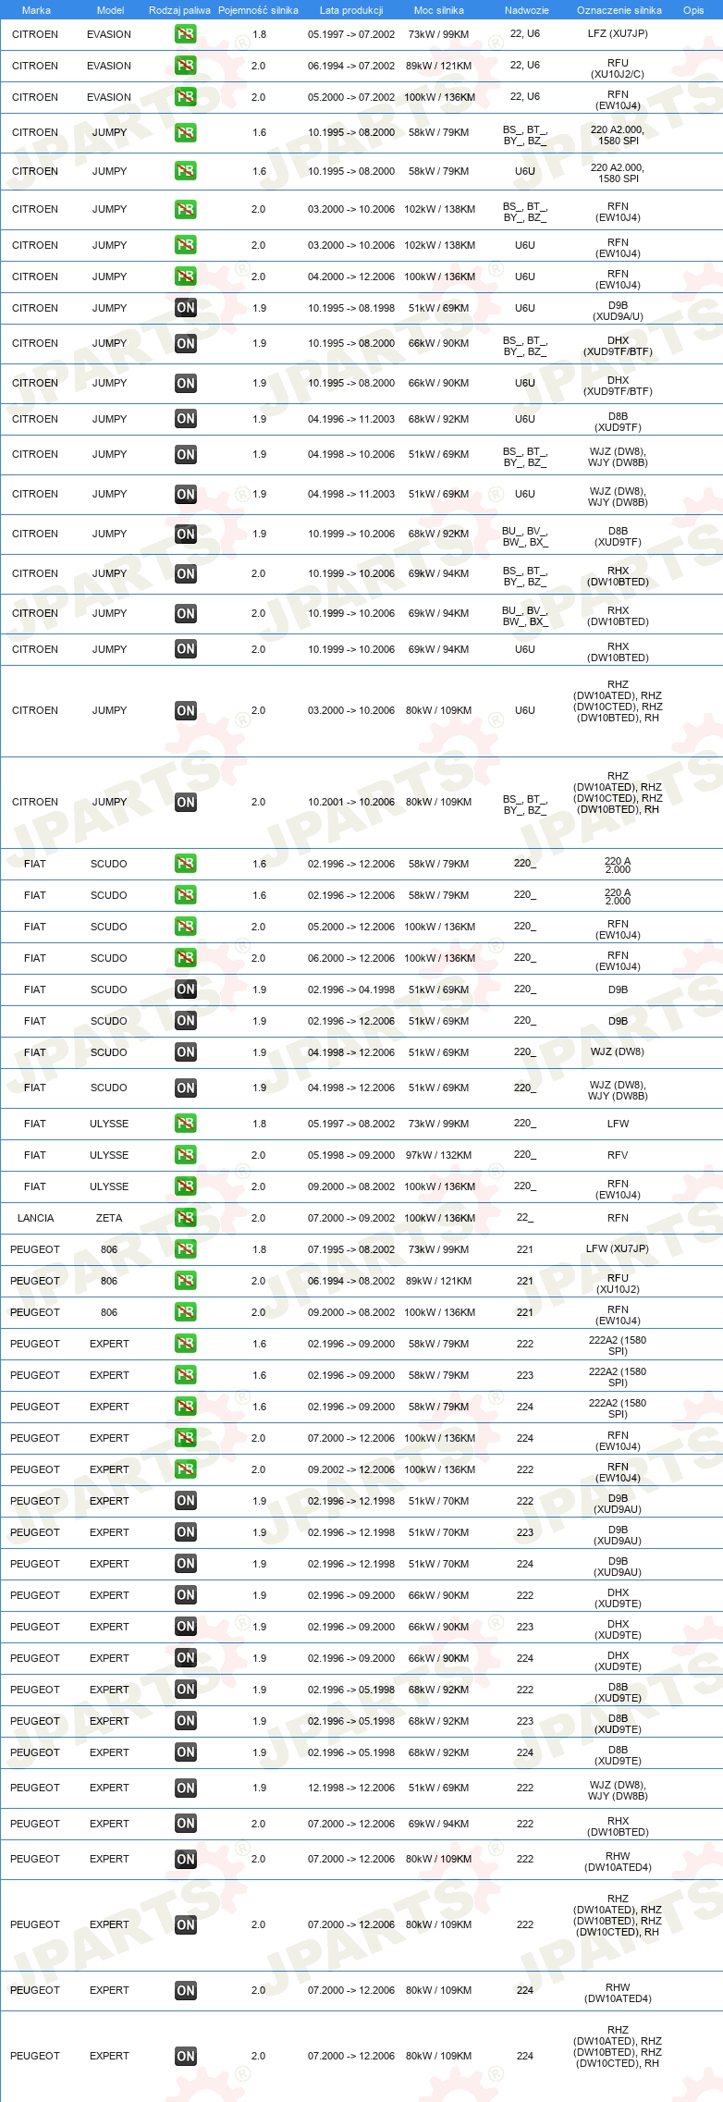
Task: Select production years 12.1998 -> 12.2006
Action: pos(351,1788)
